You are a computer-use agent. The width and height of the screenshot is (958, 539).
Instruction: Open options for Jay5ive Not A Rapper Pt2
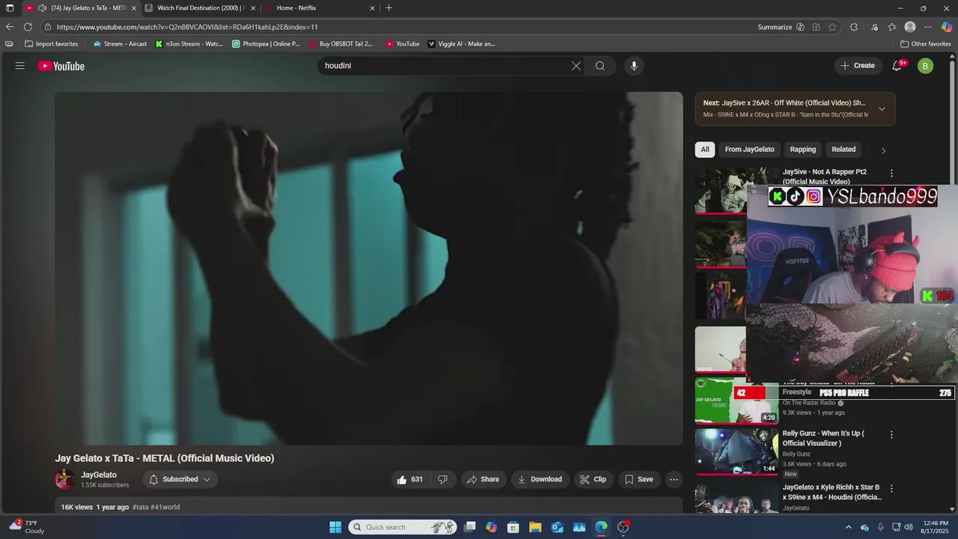(891, 173)
